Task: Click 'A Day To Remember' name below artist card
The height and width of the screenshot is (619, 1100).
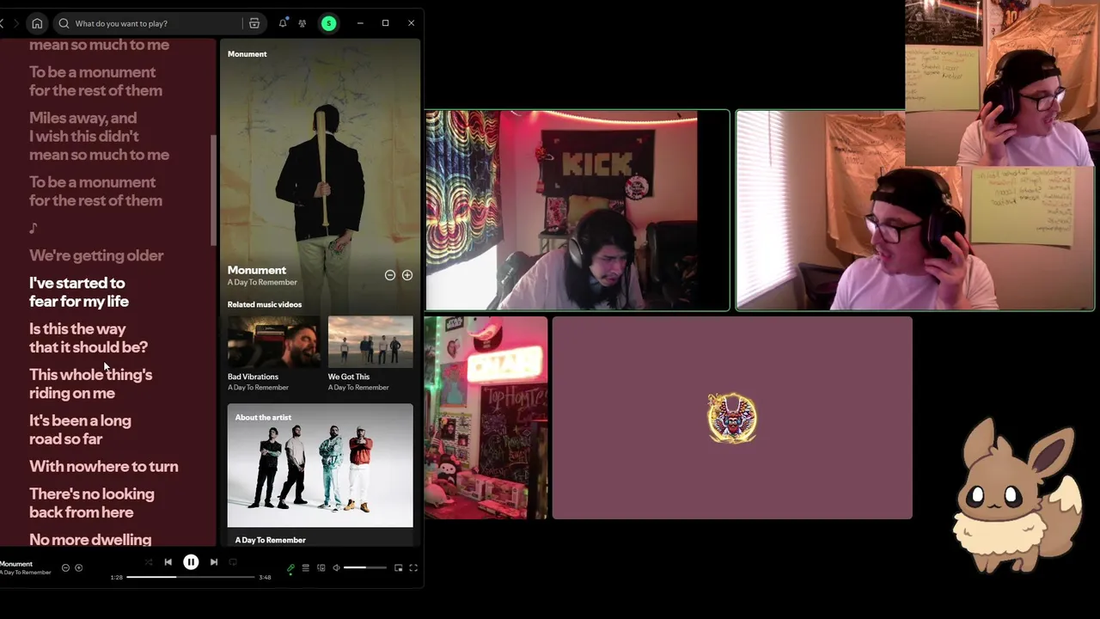Action: click(270, 540)
